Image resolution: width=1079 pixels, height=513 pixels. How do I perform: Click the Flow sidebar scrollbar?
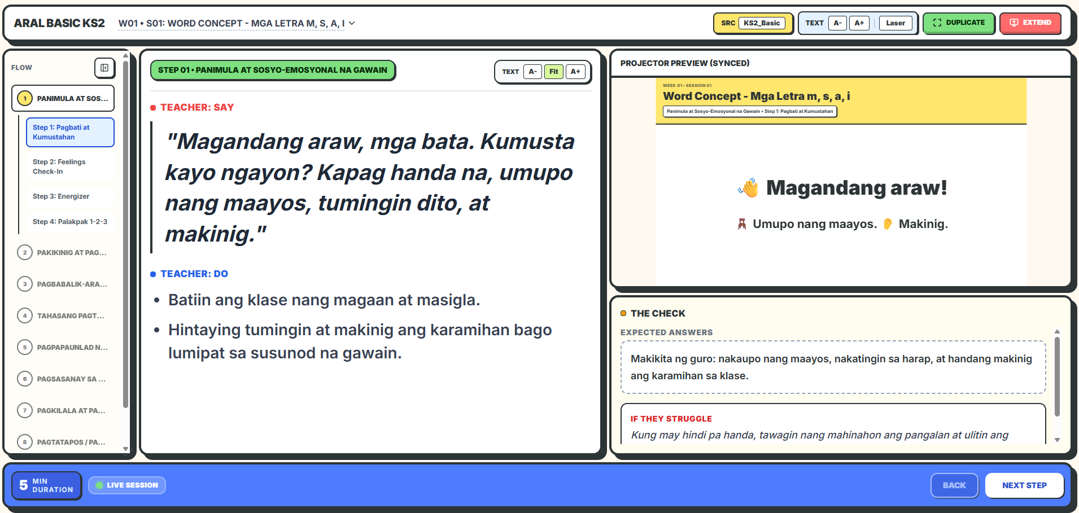[125, 234]
